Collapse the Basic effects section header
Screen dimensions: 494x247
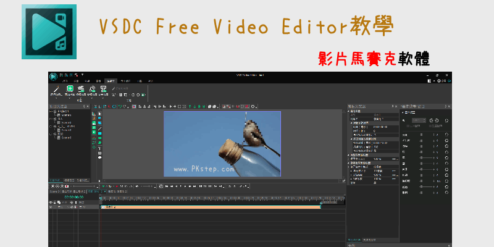(x=403, y=112)
